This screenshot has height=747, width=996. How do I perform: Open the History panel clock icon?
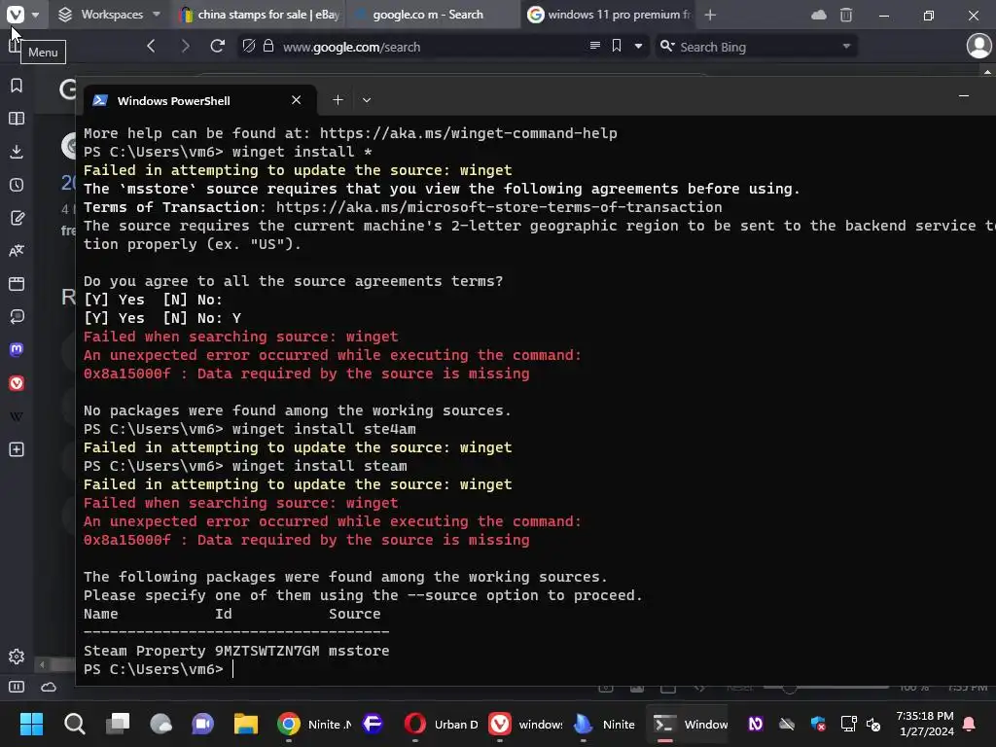17,184
